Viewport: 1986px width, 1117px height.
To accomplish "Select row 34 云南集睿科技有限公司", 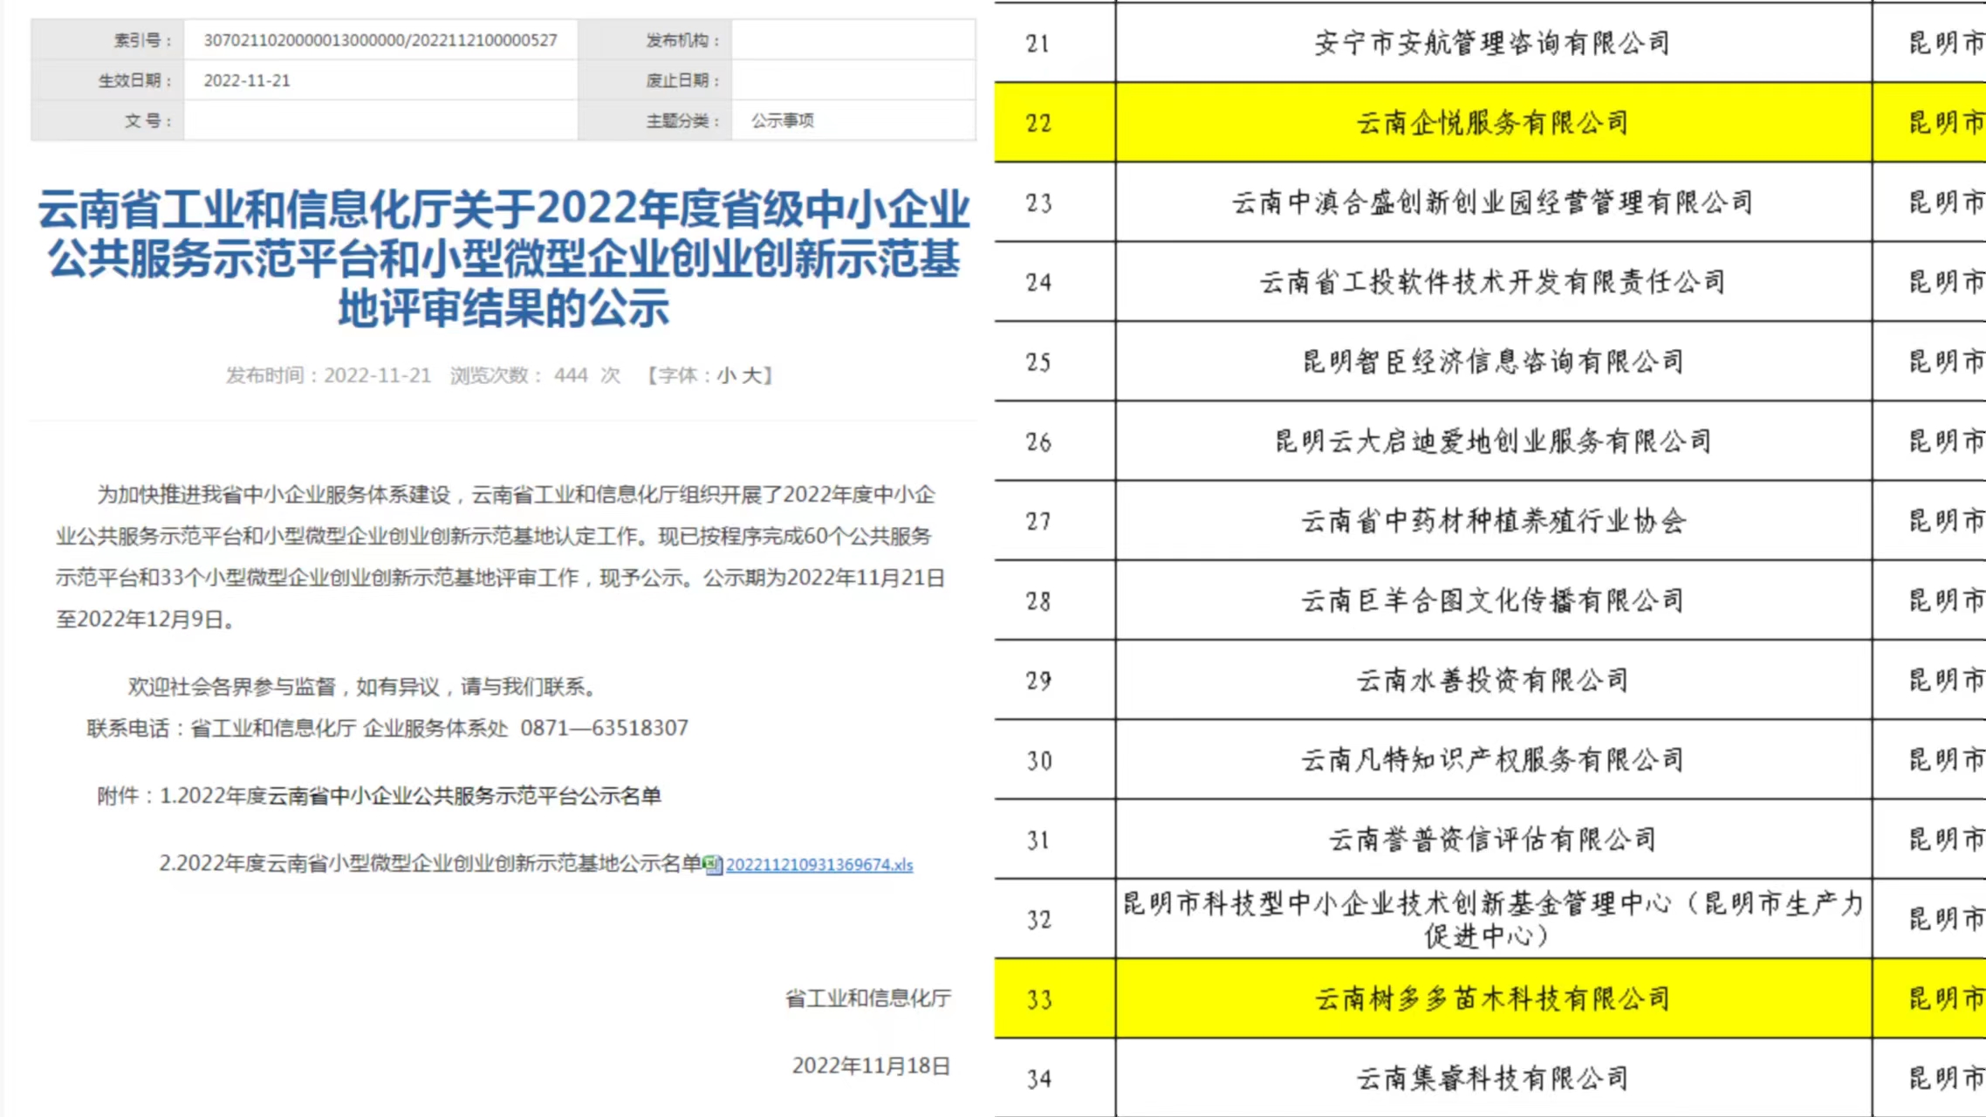I will [1492, 1079].
